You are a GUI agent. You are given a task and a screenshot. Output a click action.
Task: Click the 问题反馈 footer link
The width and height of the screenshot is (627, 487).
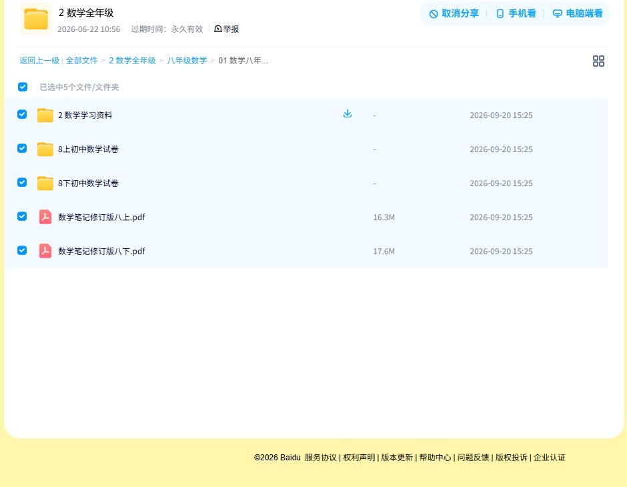474,458
